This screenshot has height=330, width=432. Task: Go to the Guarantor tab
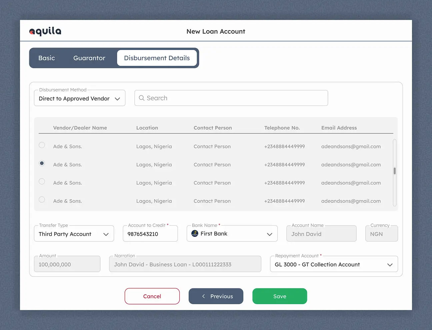[x=89, y=58]
